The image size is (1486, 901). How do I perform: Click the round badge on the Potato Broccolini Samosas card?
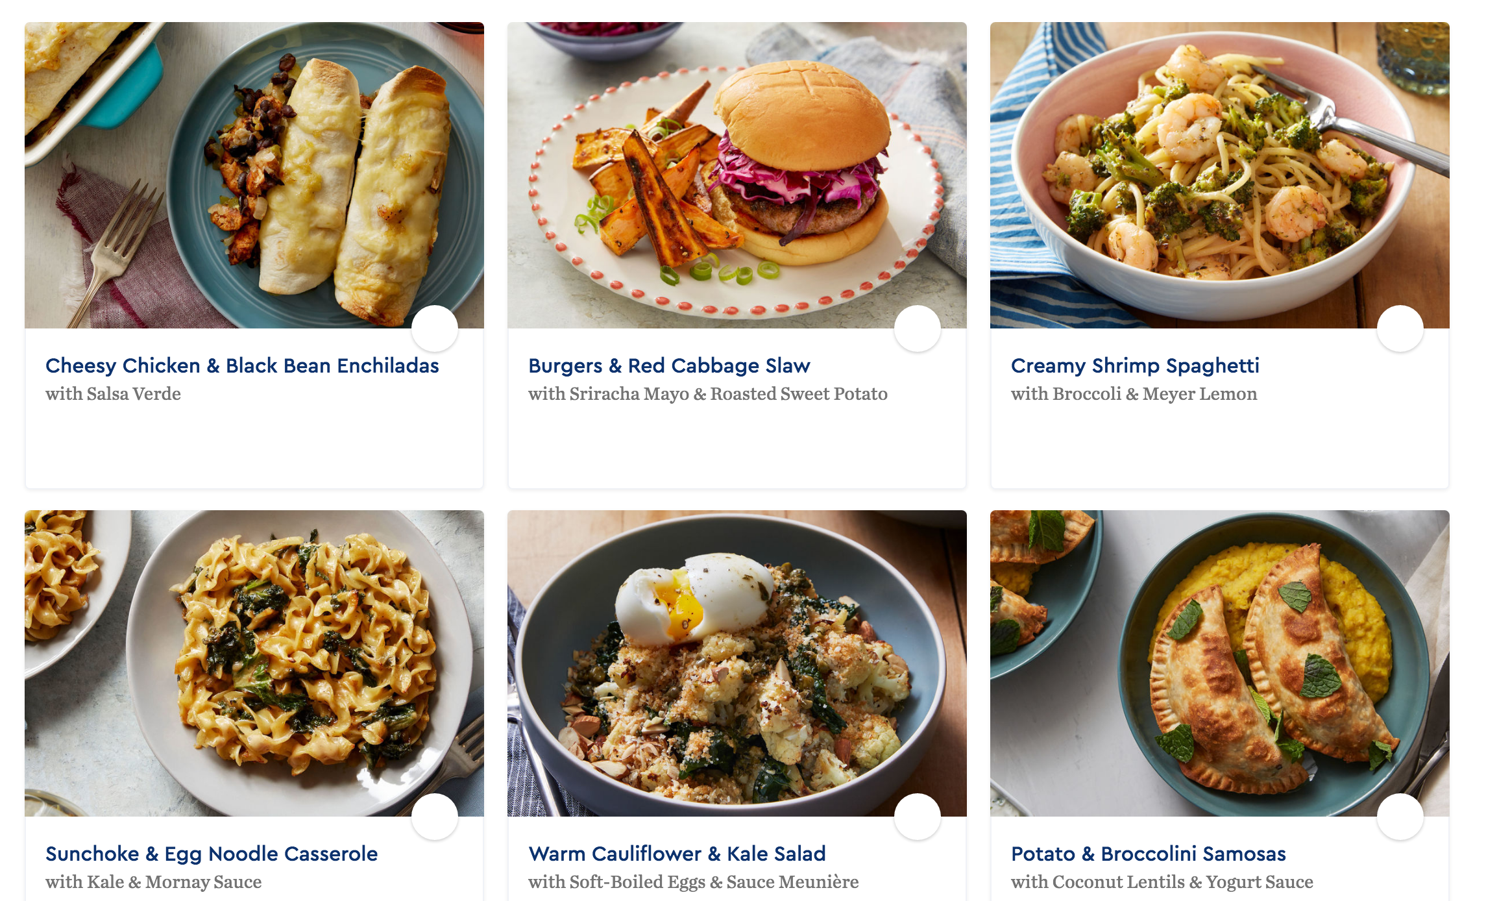(1400, 817)
